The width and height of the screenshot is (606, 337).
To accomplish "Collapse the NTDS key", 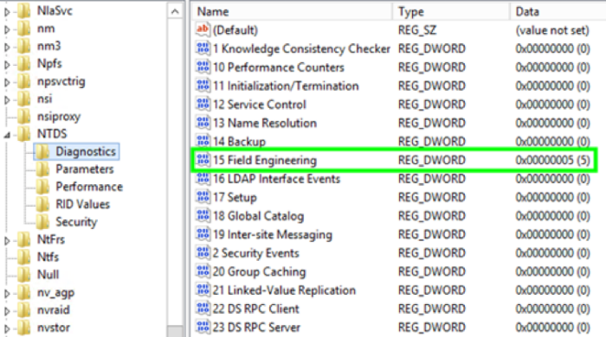I will click(x=7, y=135).
